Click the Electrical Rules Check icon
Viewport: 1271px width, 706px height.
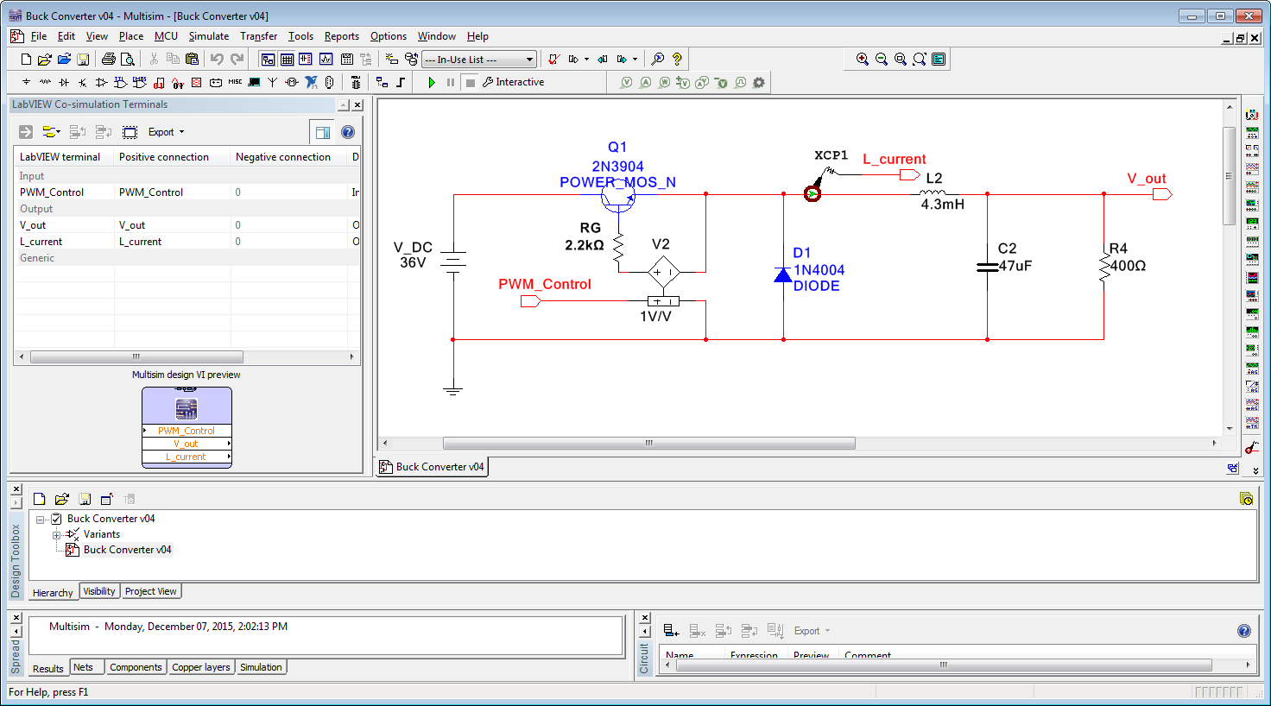tap(553, 60)
